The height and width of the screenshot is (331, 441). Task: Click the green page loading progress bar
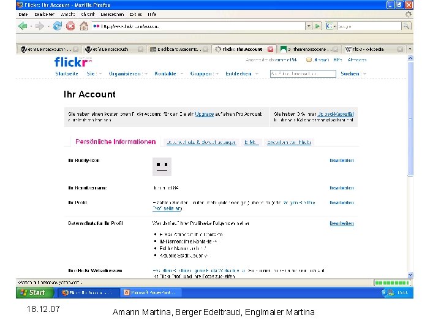coord(392,283)
